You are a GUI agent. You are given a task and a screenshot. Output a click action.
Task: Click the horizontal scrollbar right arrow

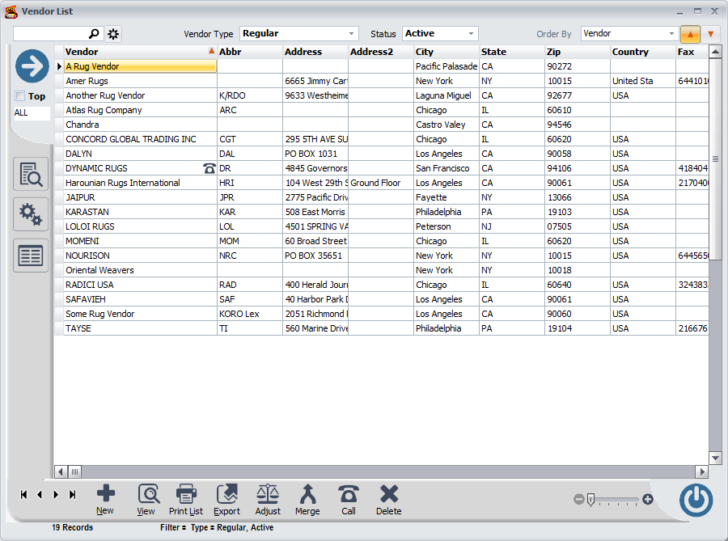point(701,472)
